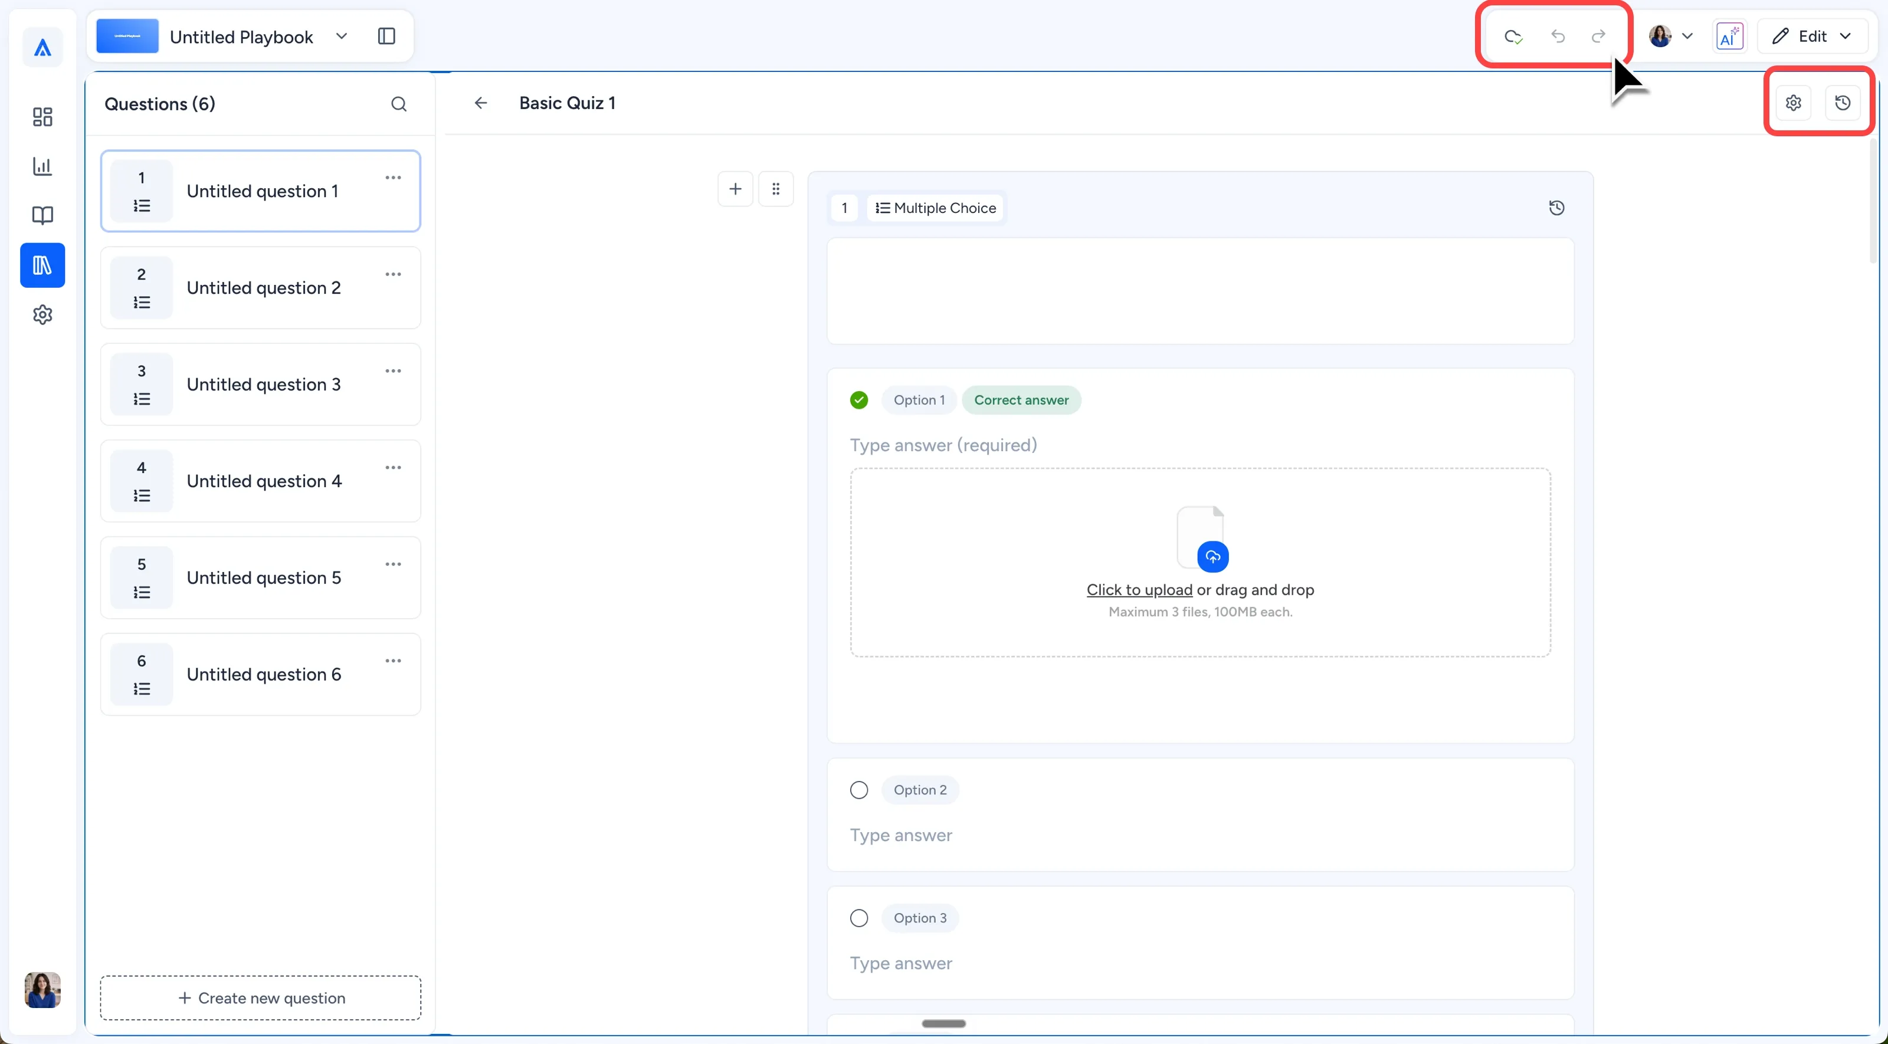Viewport: 1888px width, 1044px height.
Task: Open more options for Untitled question 2
Action: click(394, 275)
